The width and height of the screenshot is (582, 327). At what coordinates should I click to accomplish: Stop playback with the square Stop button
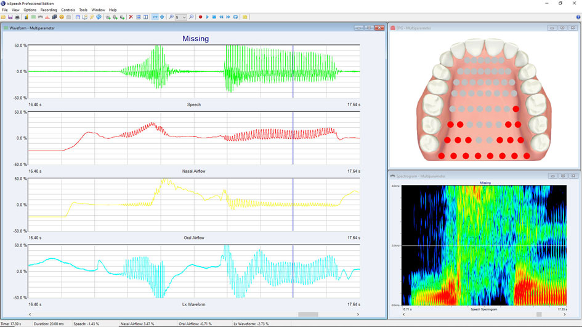point(214,17)
